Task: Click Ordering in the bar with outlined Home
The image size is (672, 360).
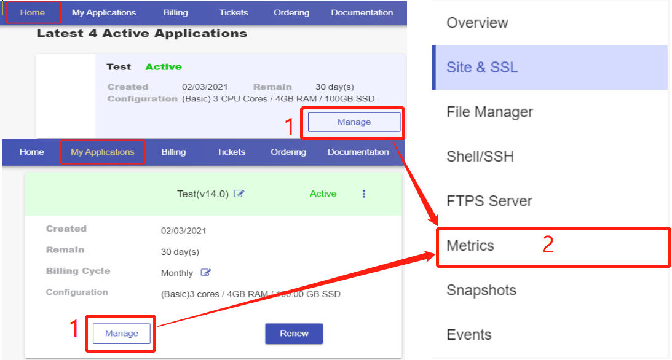Action: [x=291, y=12]
